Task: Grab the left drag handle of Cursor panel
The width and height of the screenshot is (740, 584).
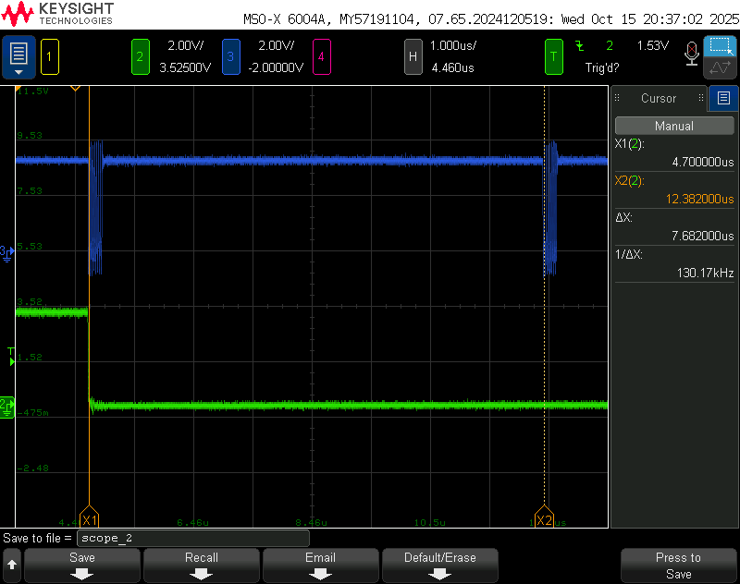Action: [617, 98]
